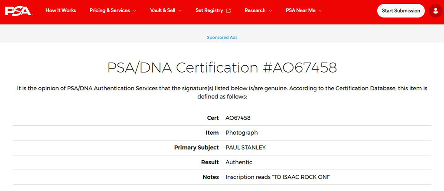Open the Research dropdown chevron

tap(271, 11)
